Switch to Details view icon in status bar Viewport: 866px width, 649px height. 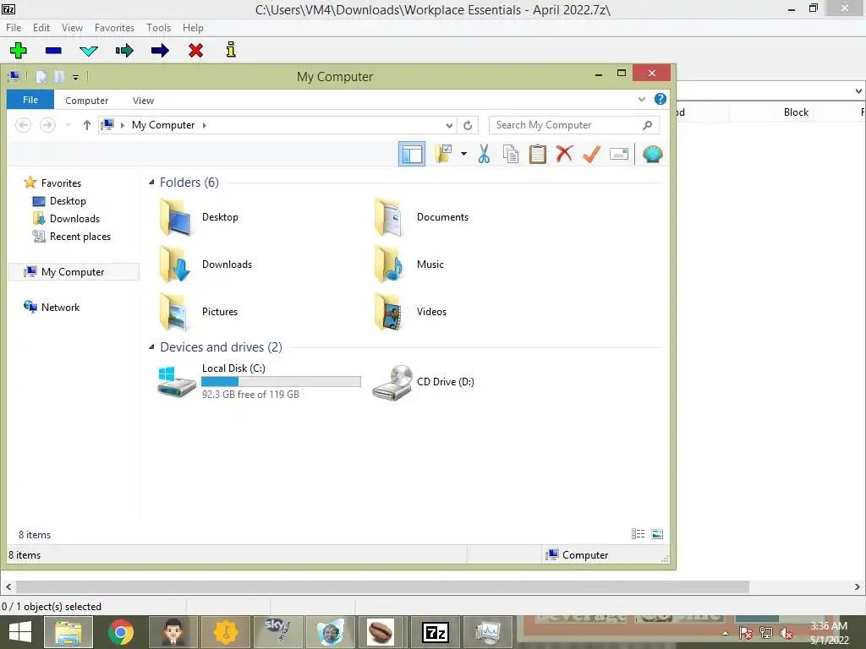pyautogui.click(x=638, y=534)
